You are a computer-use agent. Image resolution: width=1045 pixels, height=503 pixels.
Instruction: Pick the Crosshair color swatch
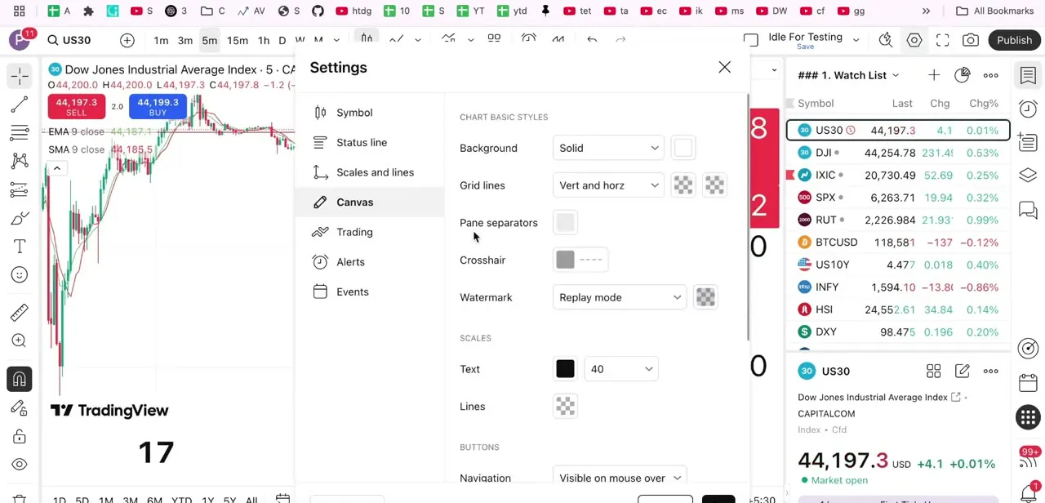[565, 260]
